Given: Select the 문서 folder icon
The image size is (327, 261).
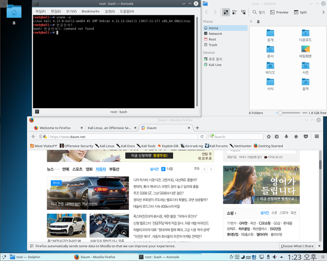Looking at the screenshot, I should [270, 49].
